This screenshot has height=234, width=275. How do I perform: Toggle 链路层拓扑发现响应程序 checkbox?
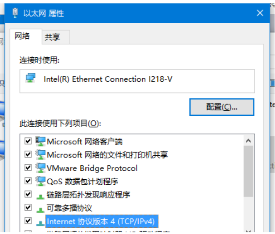coord(28,194)
